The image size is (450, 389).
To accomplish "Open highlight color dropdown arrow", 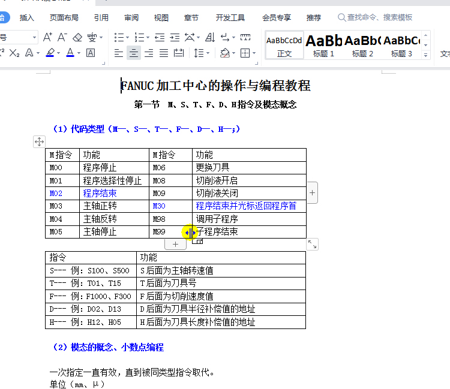I will (59, 53).
